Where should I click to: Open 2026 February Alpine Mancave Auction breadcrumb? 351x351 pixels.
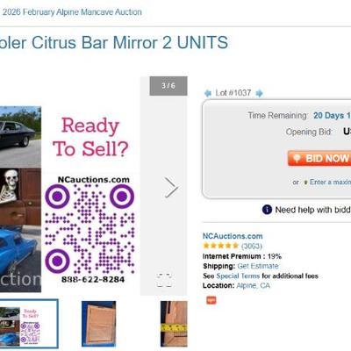[x=72, y=12]
